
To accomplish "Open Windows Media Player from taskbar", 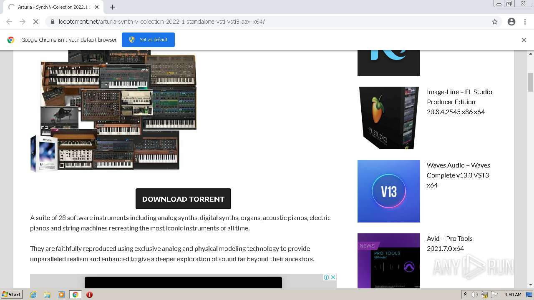I will coord(61,295).
